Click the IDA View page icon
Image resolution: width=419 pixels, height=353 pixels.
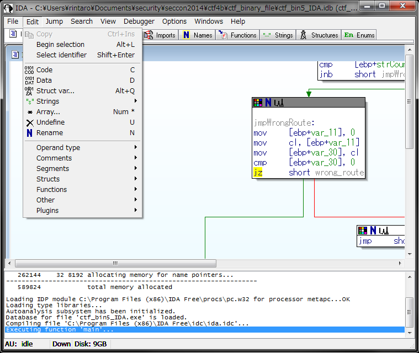tap(15, 55)
